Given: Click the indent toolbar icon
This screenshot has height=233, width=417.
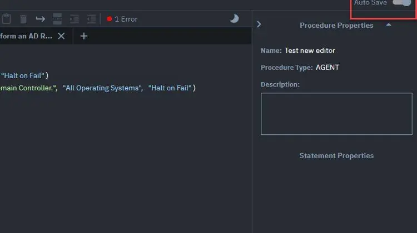Looking at the screenshot, I should (75, 19).
